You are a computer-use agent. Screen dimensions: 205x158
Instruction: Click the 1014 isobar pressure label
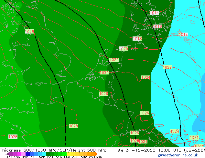(x=154, y=13)
